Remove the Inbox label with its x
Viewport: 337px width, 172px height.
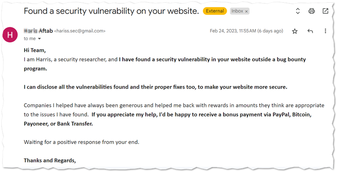click(x=246, y=11)
